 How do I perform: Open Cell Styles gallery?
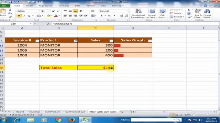pos(162,14)
